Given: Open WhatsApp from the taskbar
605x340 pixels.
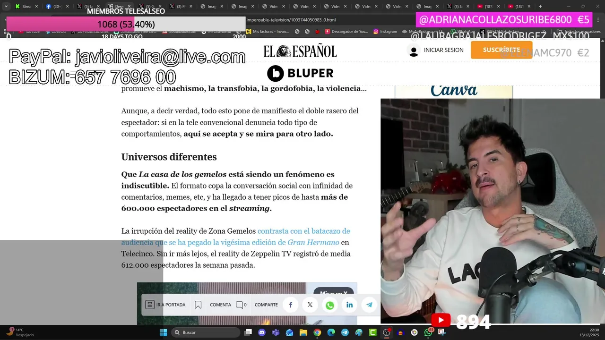Looking at the screenshot, I should [428, 332].
